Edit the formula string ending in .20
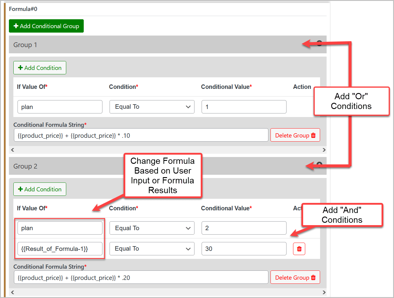Viewport: 394px width, 298px height. click(141, 278)
